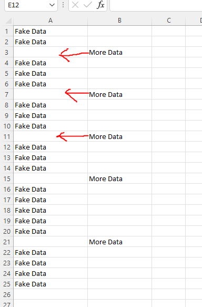
Task: Select row 3 header
Action: pyautogui.click(x=7, y=53)
